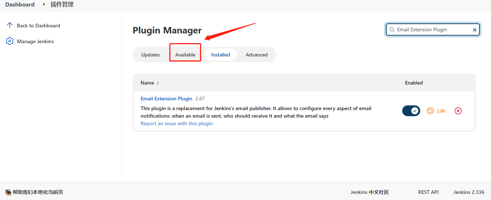This screenshot has width=491, height=200.
Task: Click the Manage Jenkins gear icon
Action: (x=10, y=41)
